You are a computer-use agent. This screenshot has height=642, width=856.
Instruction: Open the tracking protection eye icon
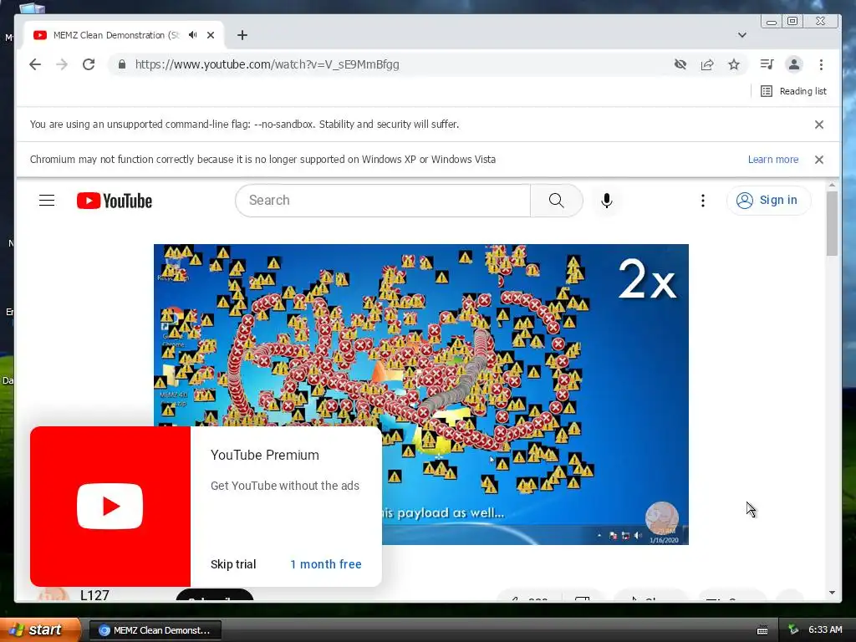680,64
